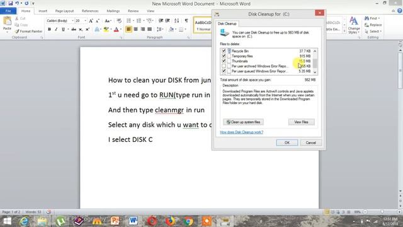
Task: Apply subscript formatting
Action: (x=81, y=30)
